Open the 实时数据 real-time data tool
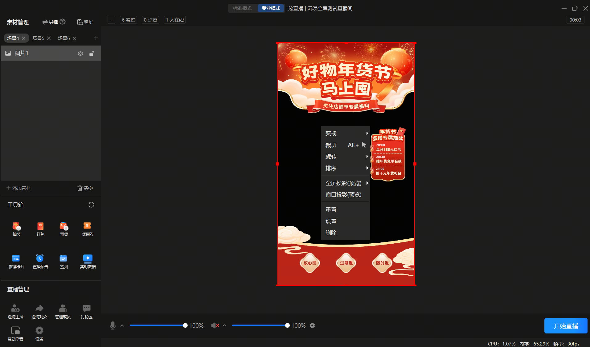The width and height of the screenshot is (590, 347). click(88, 261)
